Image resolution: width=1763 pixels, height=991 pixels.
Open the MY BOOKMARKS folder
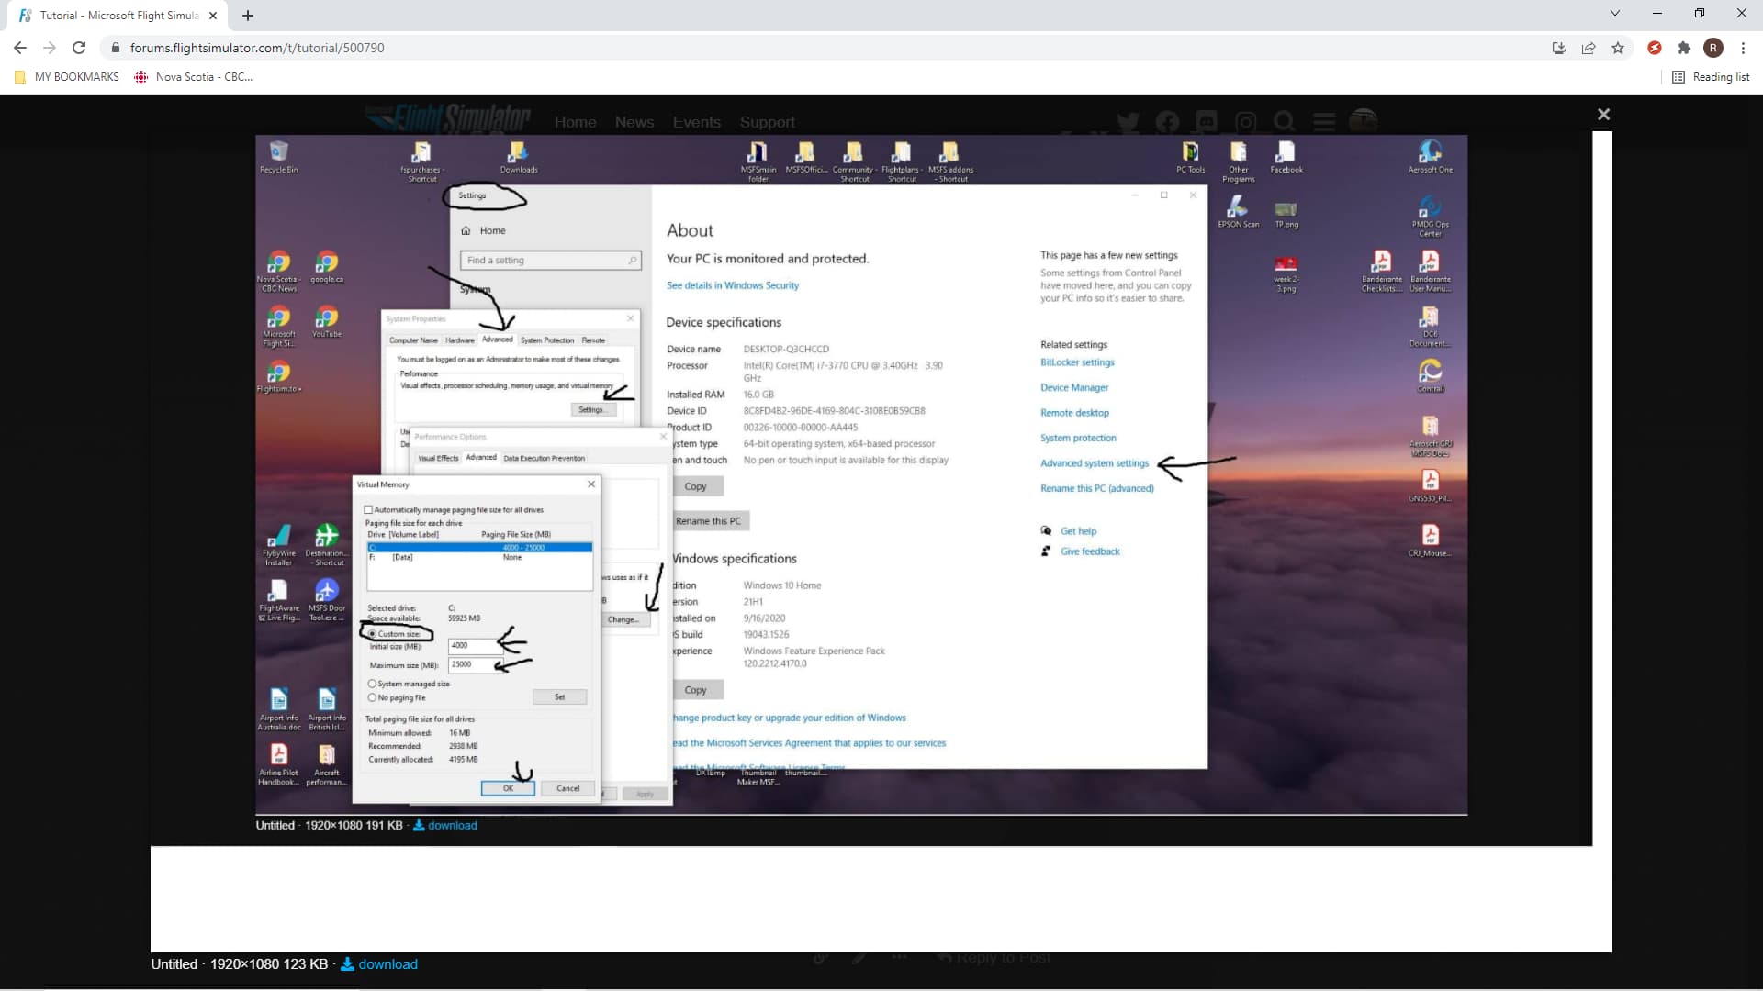click(x=67, y=77)
